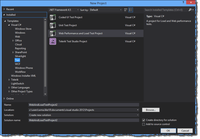200x139 pixels.
Task: Click the tree scrollbar up arrow
Action: click(x=45, y=19)
